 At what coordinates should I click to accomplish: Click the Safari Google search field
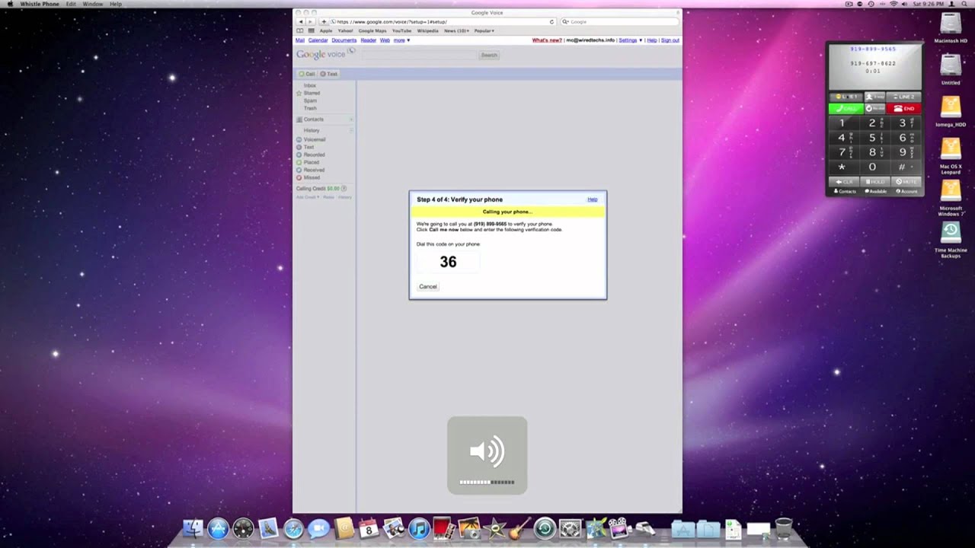click(619, 21)
